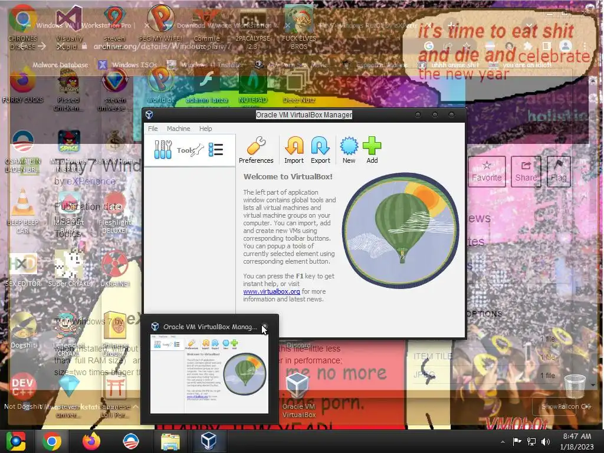The image size is (604, 453).
Task: Click the background browser scrollbar up arrow
Action: coord(592,81)
